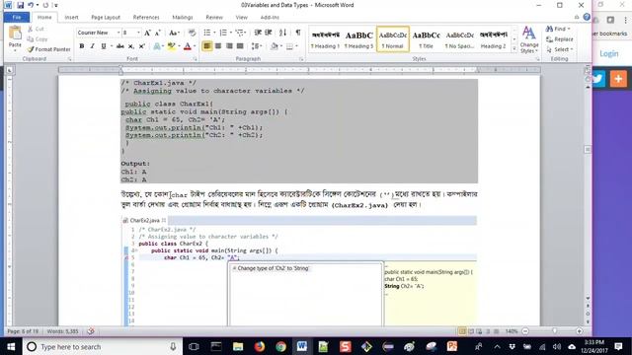Viewport: 632px width, 355px height.
Task: Open the Select dropdown in Editing
Action: point(560,49)
